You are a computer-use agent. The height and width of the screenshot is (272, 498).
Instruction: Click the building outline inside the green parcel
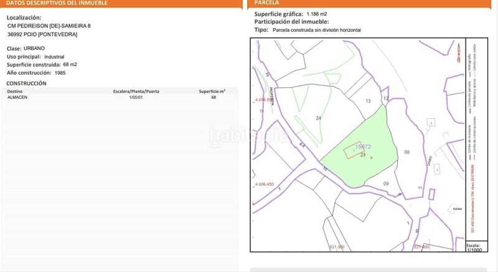point(354,150)
